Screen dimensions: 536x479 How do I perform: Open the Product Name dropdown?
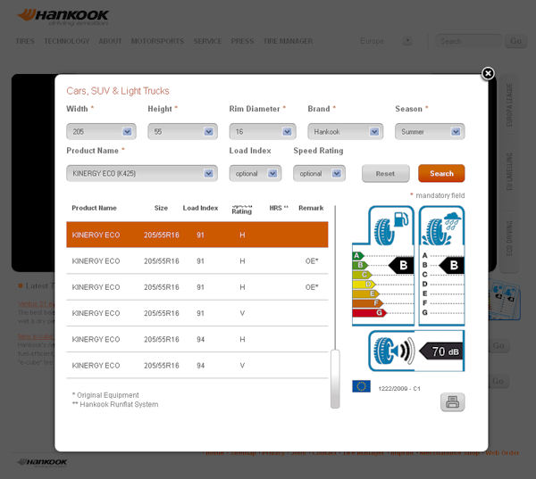coord(142,173)
